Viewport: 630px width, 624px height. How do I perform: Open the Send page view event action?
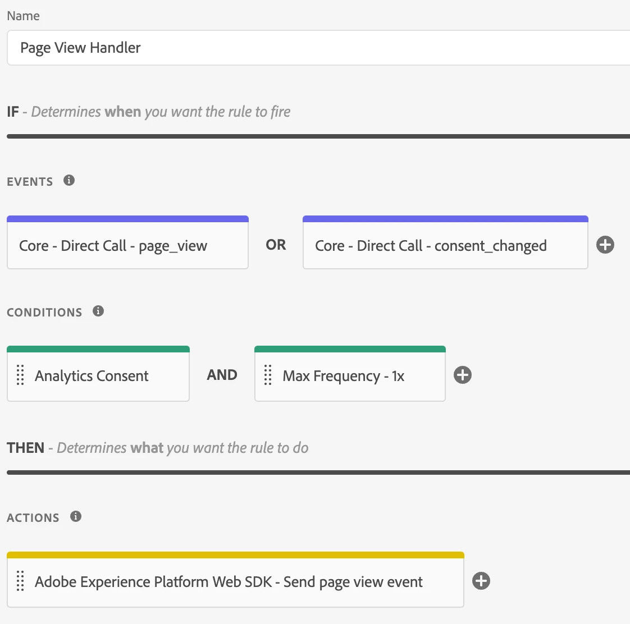click(x=241, y=582)
